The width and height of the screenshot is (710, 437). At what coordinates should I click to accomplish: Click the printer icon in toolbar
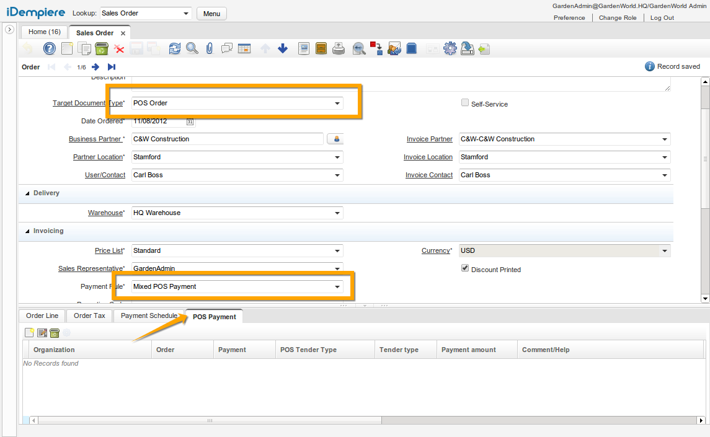(x=339, y=48)
